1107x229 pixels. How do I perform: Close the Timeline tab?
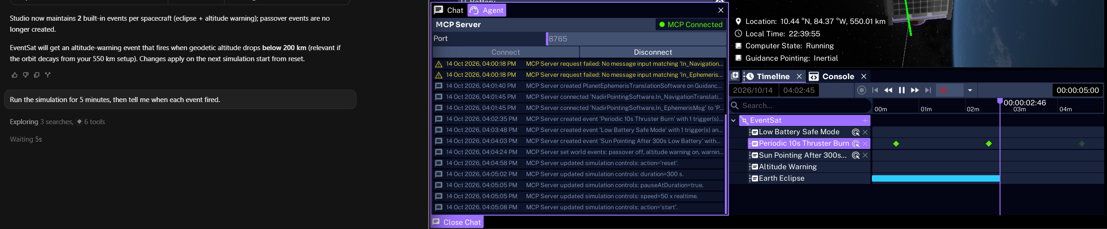pyautogui.click(x=799, y=76)
